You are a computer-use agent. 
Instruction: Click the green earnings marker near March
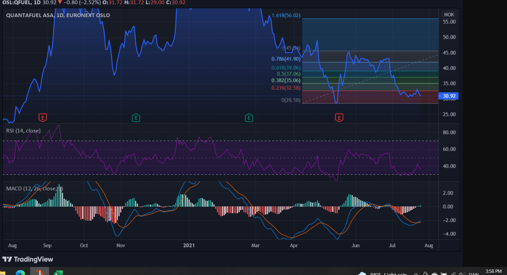click(249, 117)
